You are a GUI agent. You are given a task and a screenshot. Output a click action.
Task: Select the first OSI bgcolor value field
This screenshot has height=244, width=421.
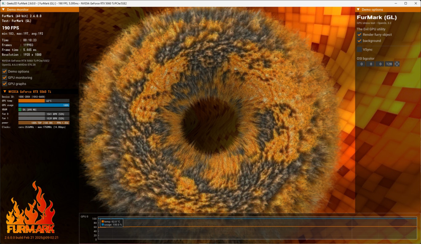361,64
